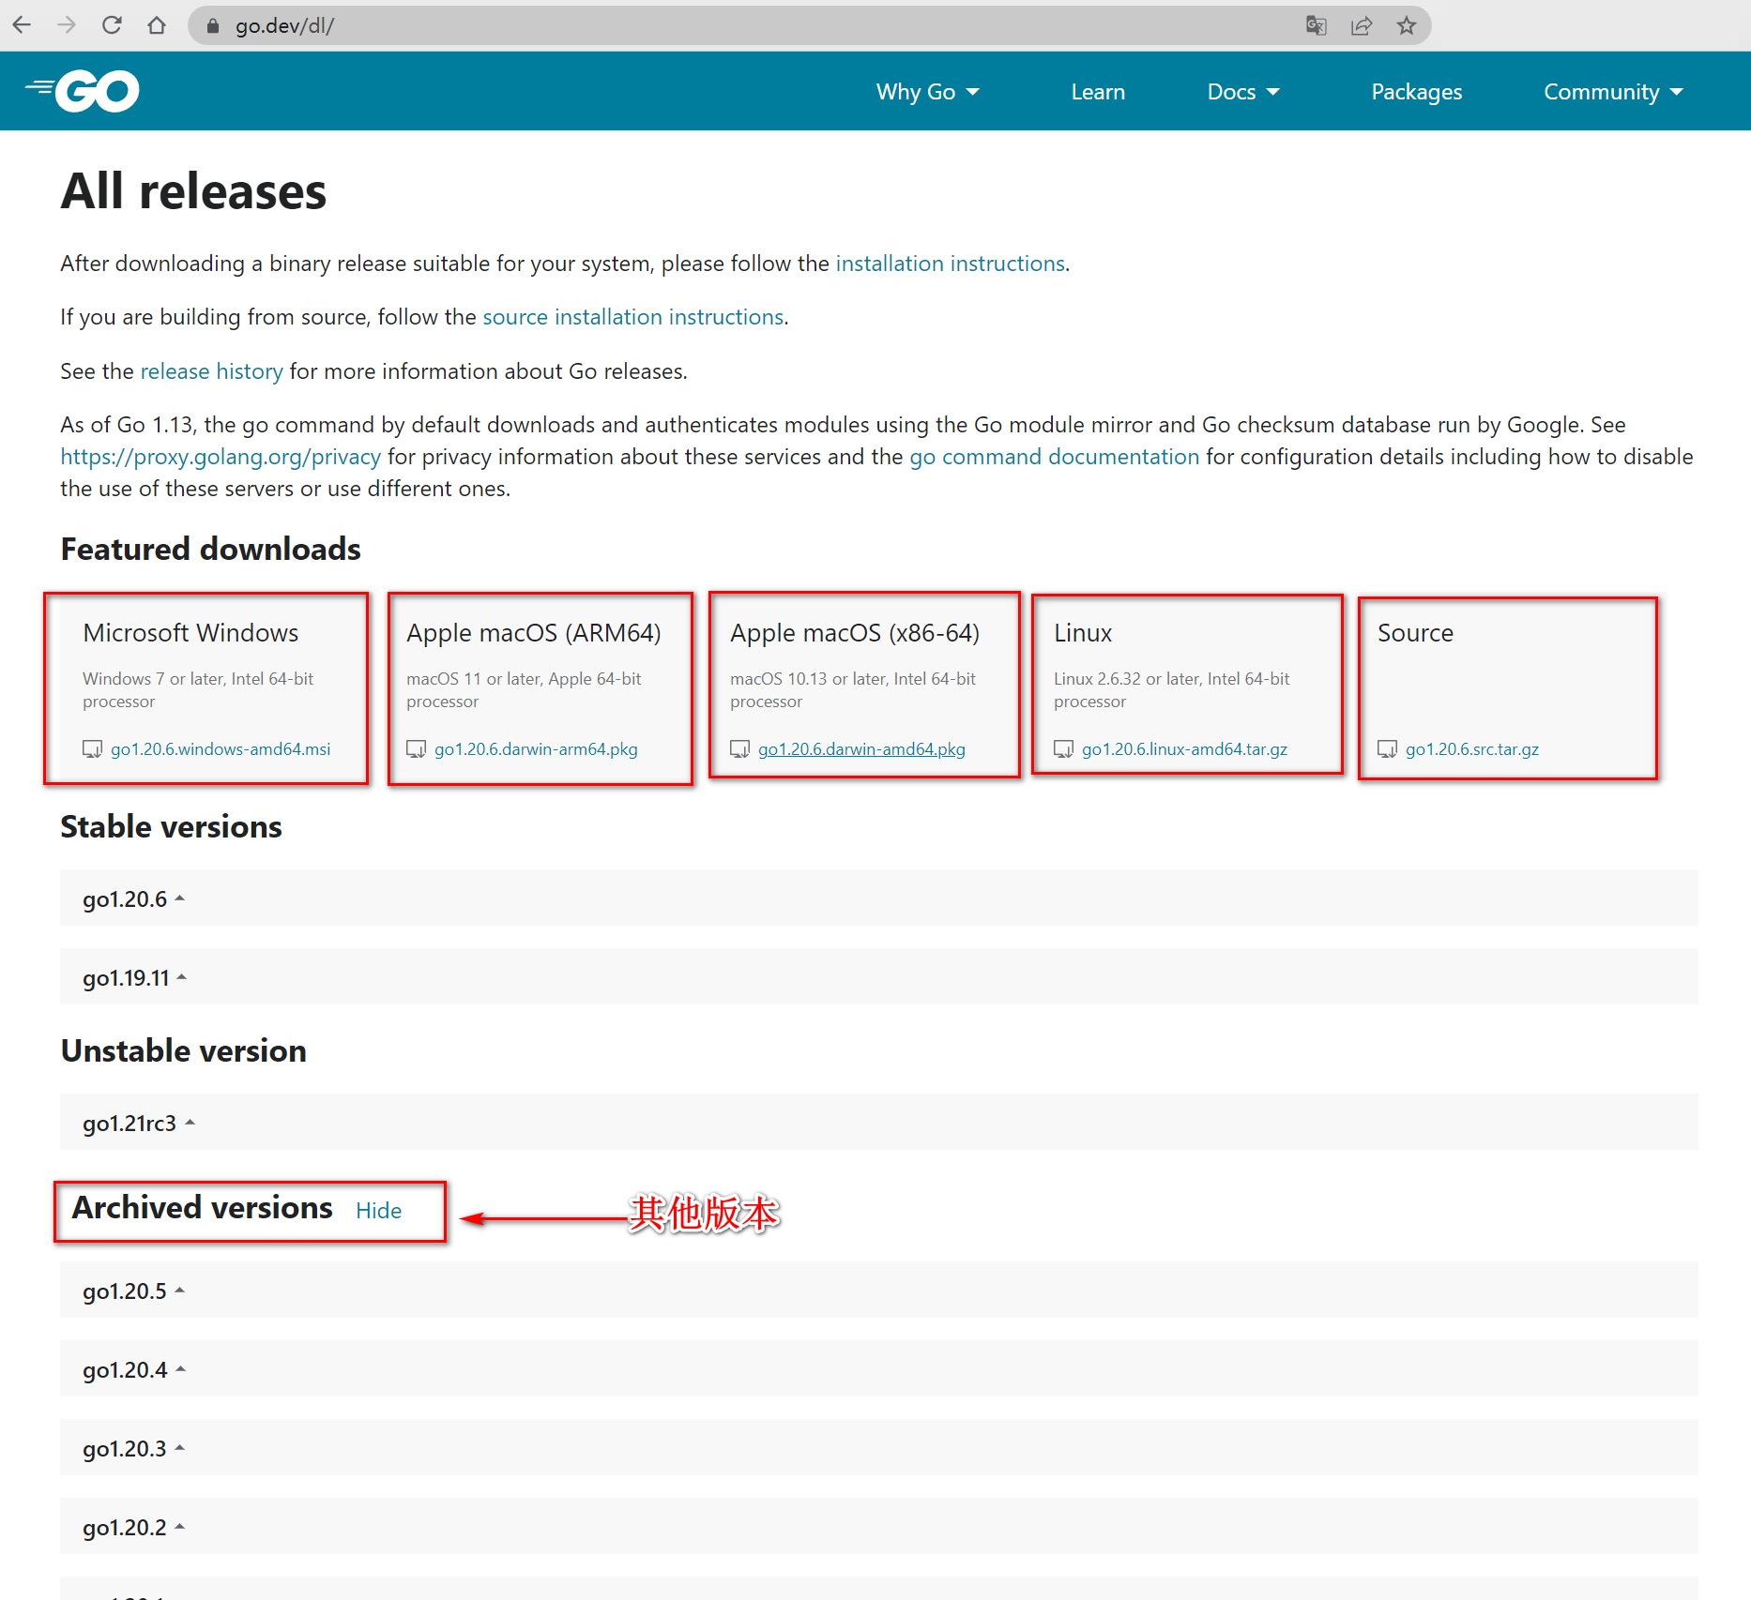1751x1600 pixels.
Task: Bookmark this page with the star icon
Action: click(x=1406, y=25)
